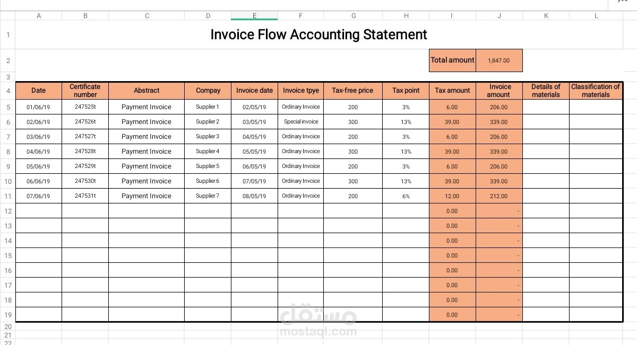Select the column L header
Image resolution: width=637 pixels, height=345 pixels.
point(596,16)
